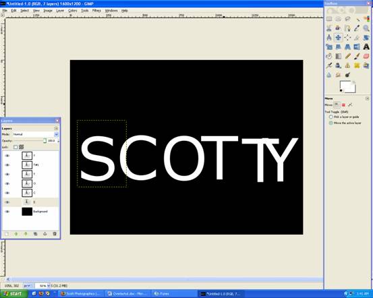Image resolution: width=373 pixels, height=298 pixels.
Task: Choose the Blend gradient tool
Action: [338, 56]
